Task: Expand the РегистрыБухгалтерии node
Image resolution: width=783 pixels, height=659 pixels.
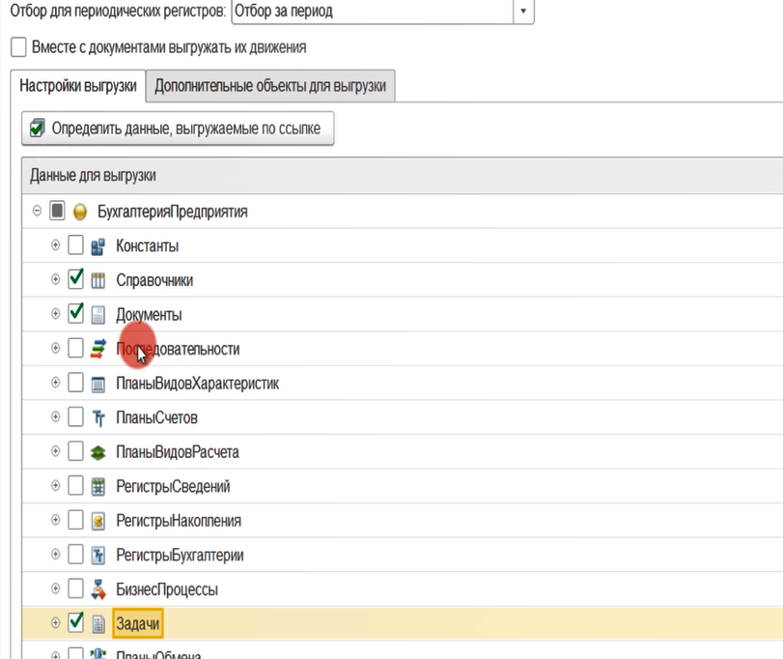Action: point(55,554)
